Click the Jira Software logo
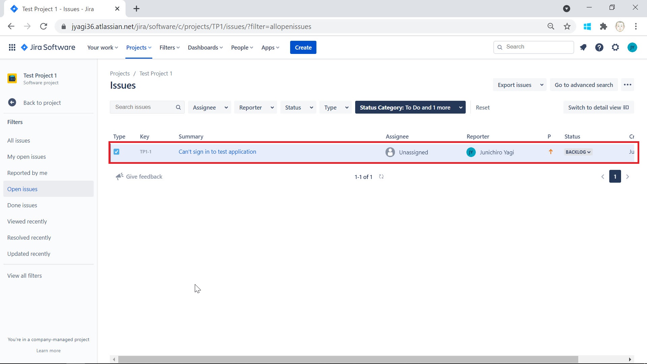This screenshot has height=364, width=647. pyautogui.click(x=48, y=47)
